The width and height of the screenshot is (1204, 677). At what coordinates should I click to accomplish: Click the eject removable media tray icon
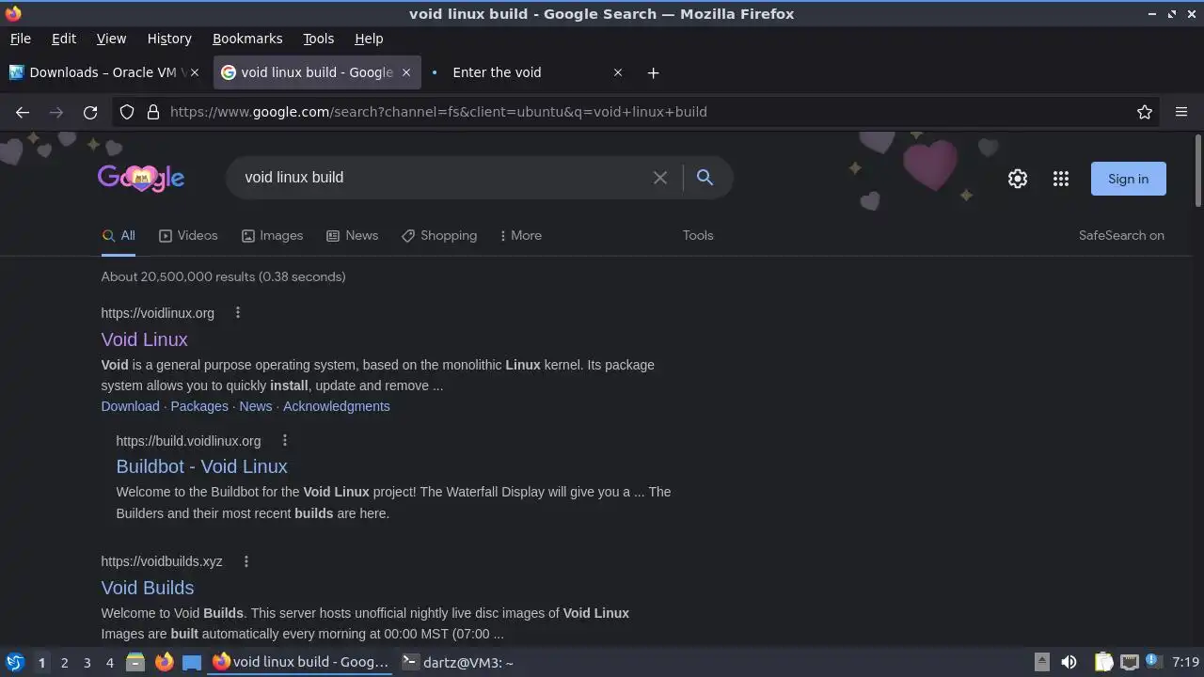pyautogui.click(x=1041, y=662)
